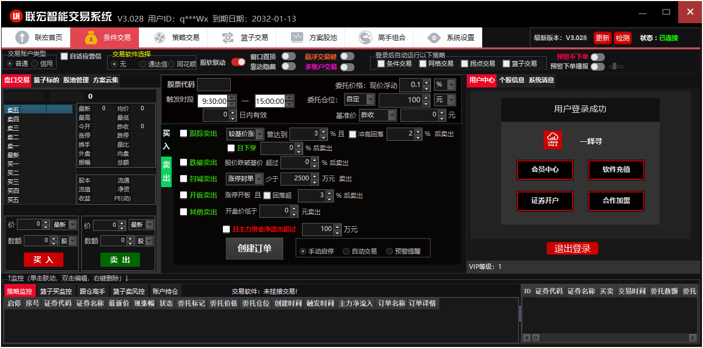The width and height of the screenshot is (703, 348).
Task: Select the 自动交易 radio button
Action: (346, 252)
